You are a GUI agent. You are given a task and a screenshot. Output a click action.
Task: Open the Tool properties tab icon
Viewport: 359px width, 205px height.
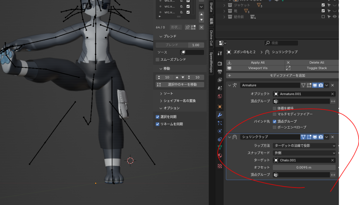point(220,53)
